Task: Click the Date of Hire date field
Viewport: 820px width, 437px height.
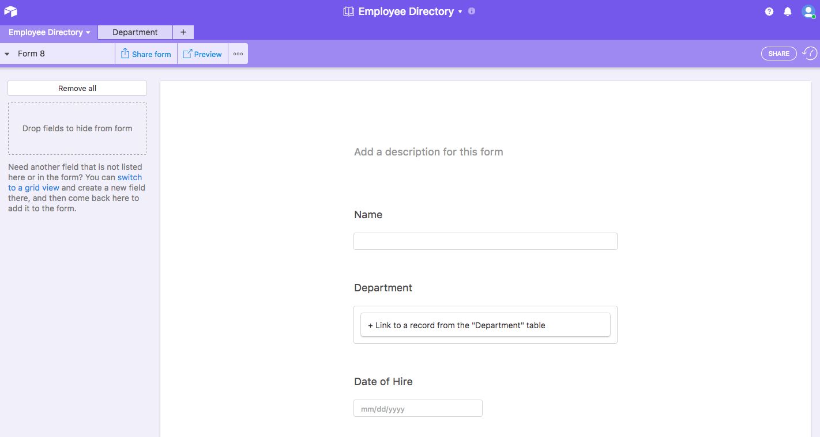Action: (x=417, y=409)
